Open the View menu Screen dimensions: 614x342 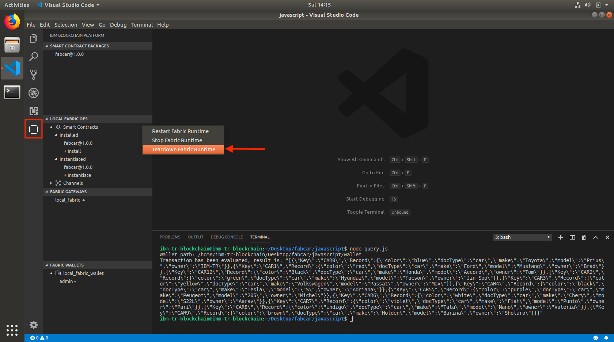tap(88, 25)
